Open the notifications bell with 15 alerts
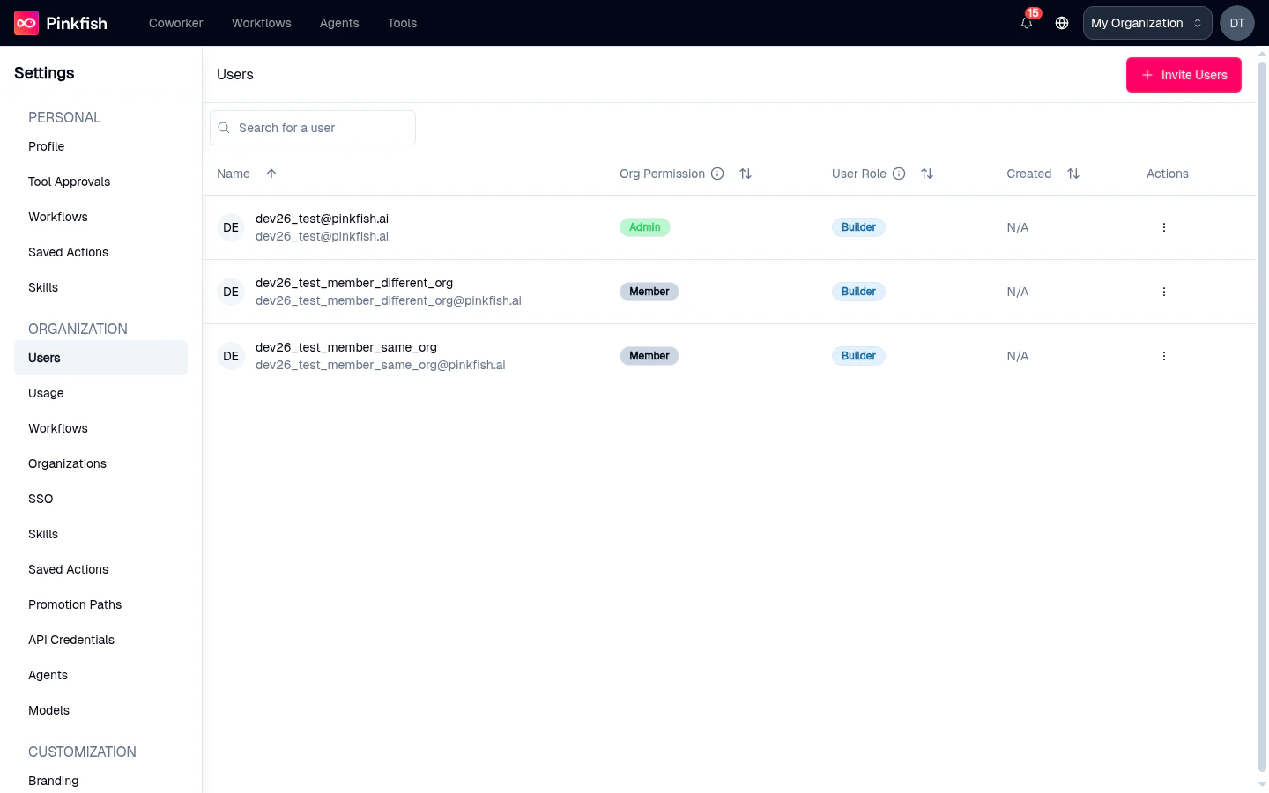The width and height of the screenshot is (1269, 793). pos(1026,25)
